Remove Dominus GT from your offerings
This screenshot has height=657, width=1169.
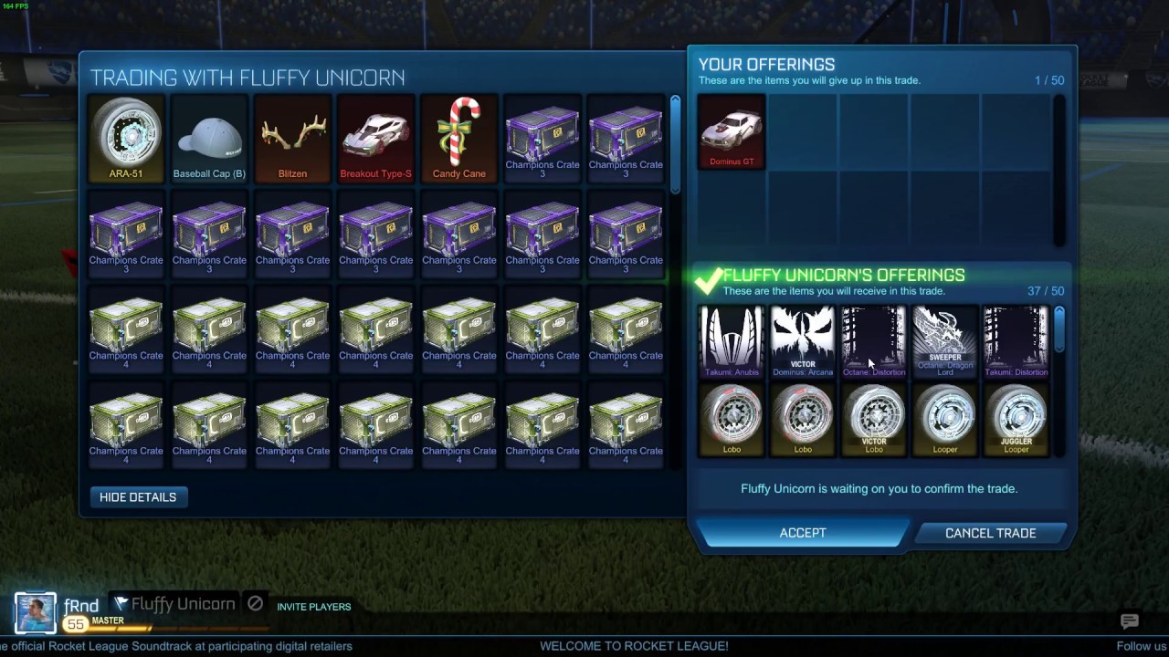tap(732, 131)
